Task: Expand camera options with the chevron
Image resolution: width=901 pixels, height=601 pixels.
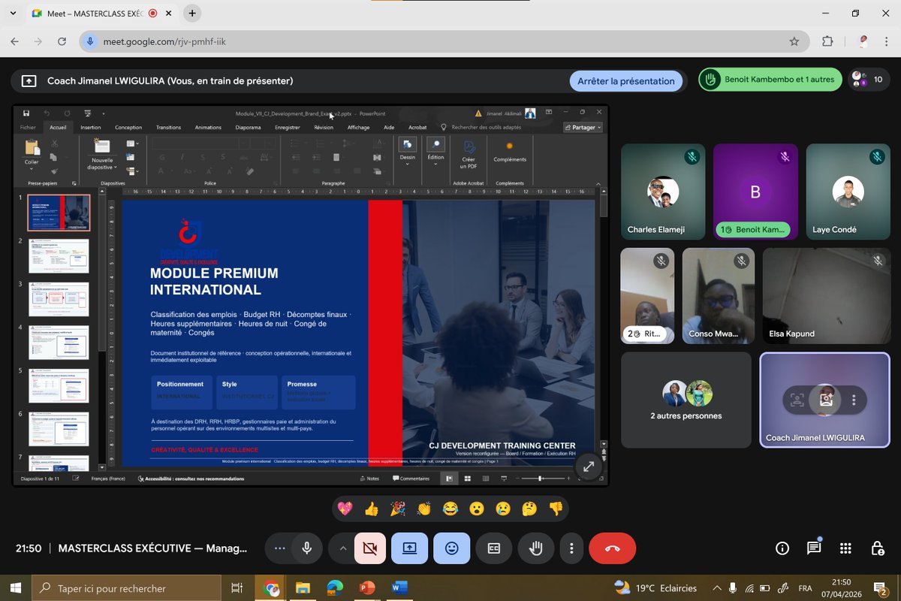Action: coord(344,548)
